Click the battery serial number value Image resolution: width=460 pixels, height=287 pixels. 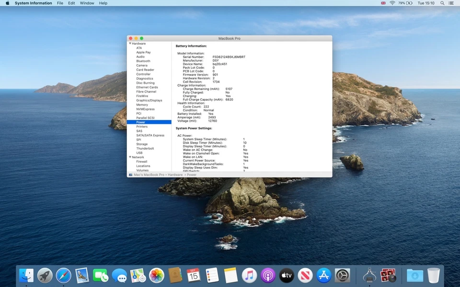point(229,57)
